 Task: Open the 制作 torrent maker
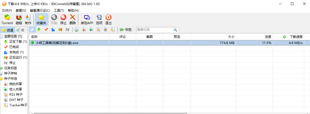(28, 20)
